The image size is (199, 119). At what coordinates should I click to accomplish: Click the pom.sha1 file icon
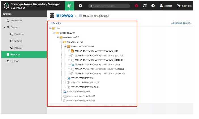73,73
